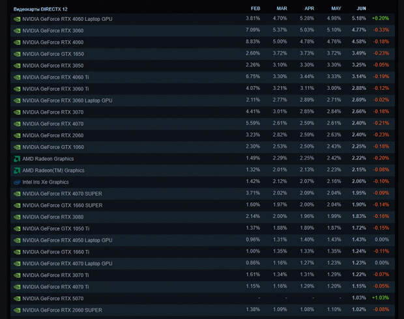Click the JUN column header

361,8
